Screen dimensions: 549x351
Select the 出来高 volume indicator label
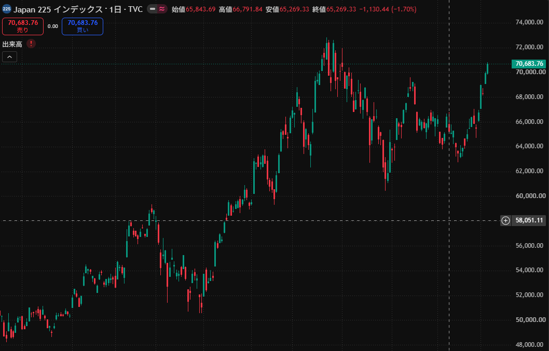(x=12, y=44)
